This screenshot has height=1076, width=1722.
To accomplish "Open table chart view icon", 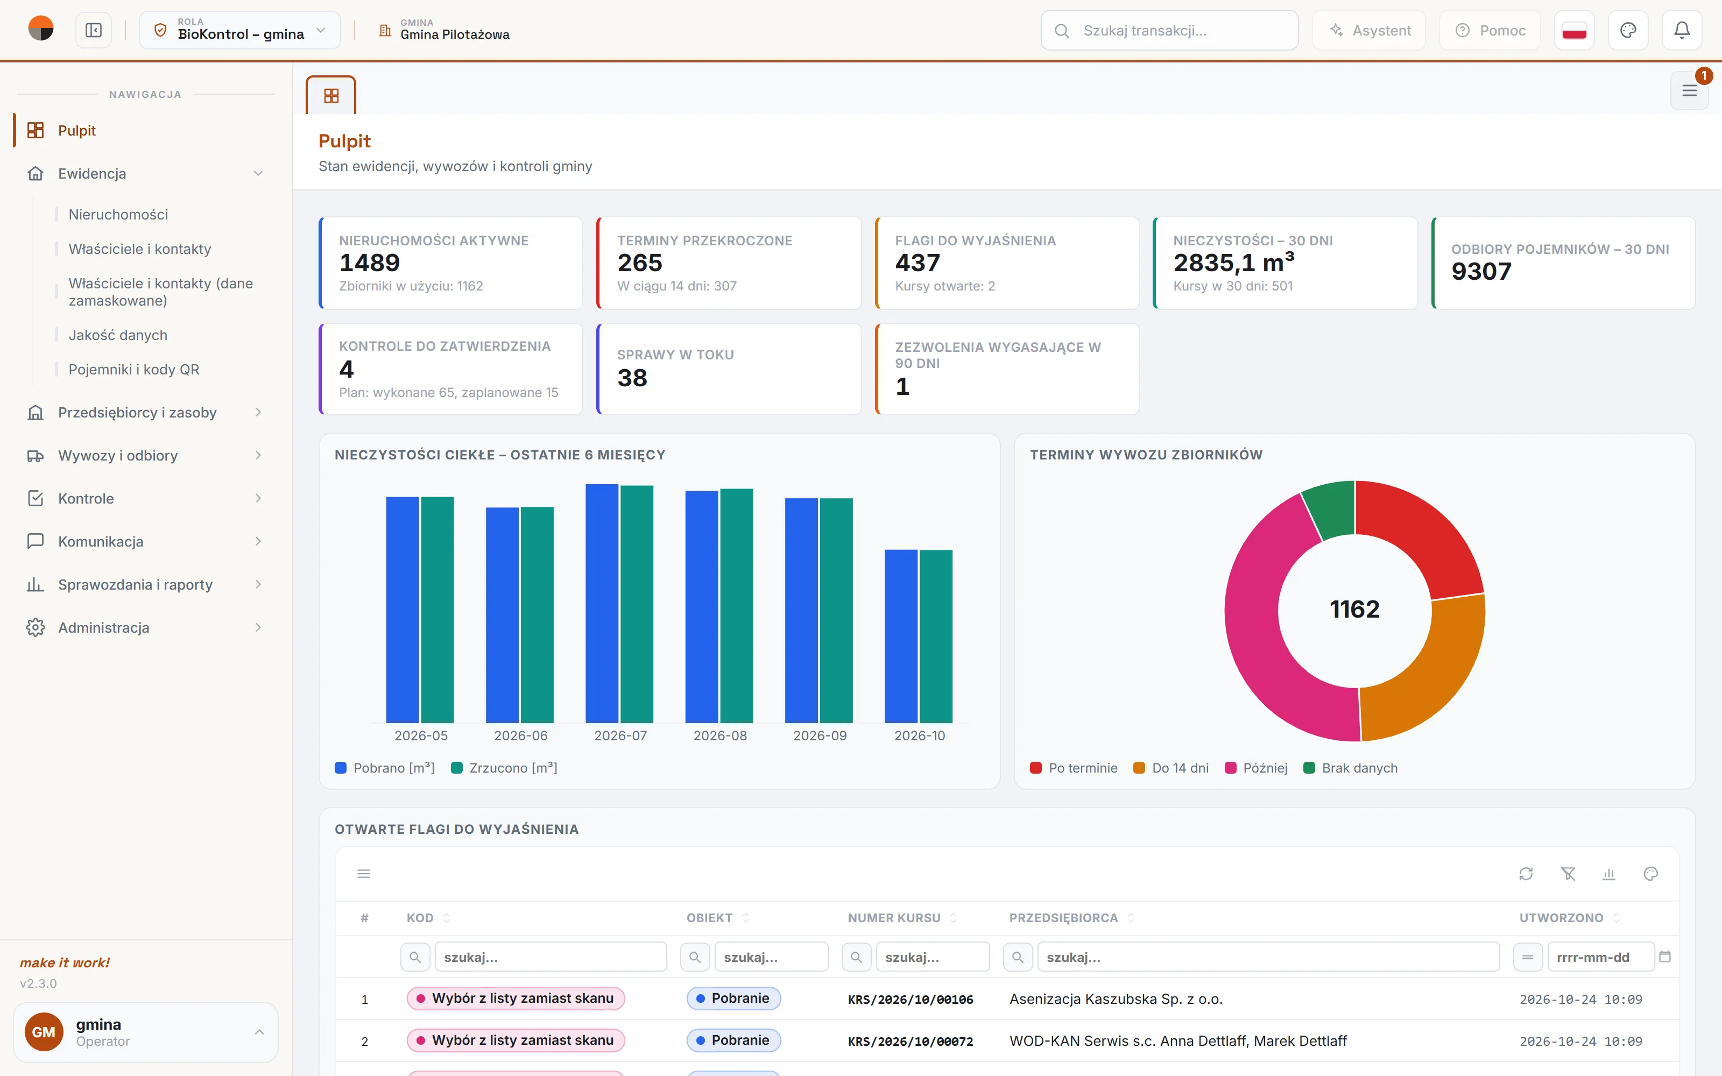I will coord(1609,874).
